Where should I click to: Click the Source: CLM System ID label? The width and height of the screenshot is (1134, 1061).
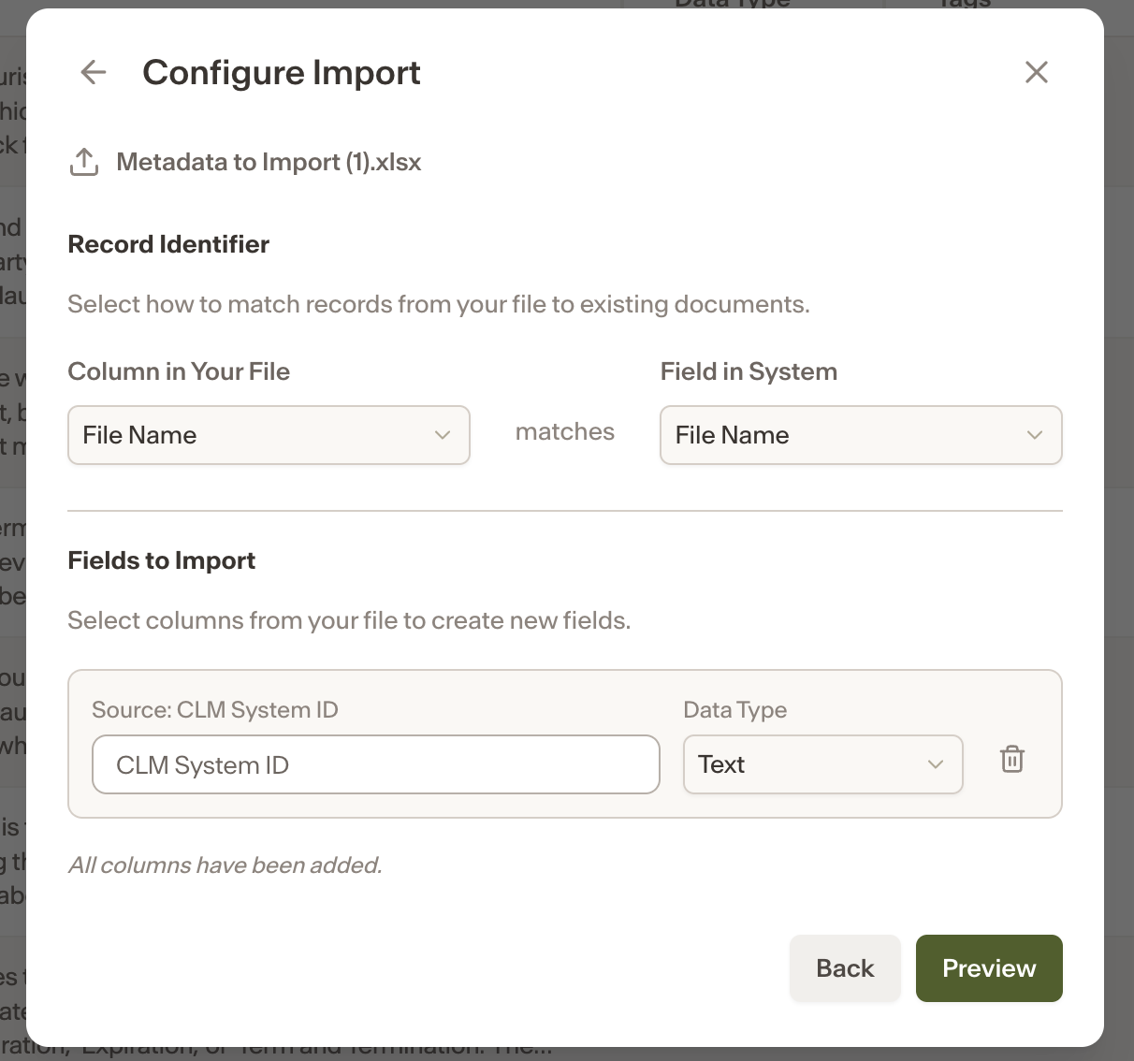[215, 710]
